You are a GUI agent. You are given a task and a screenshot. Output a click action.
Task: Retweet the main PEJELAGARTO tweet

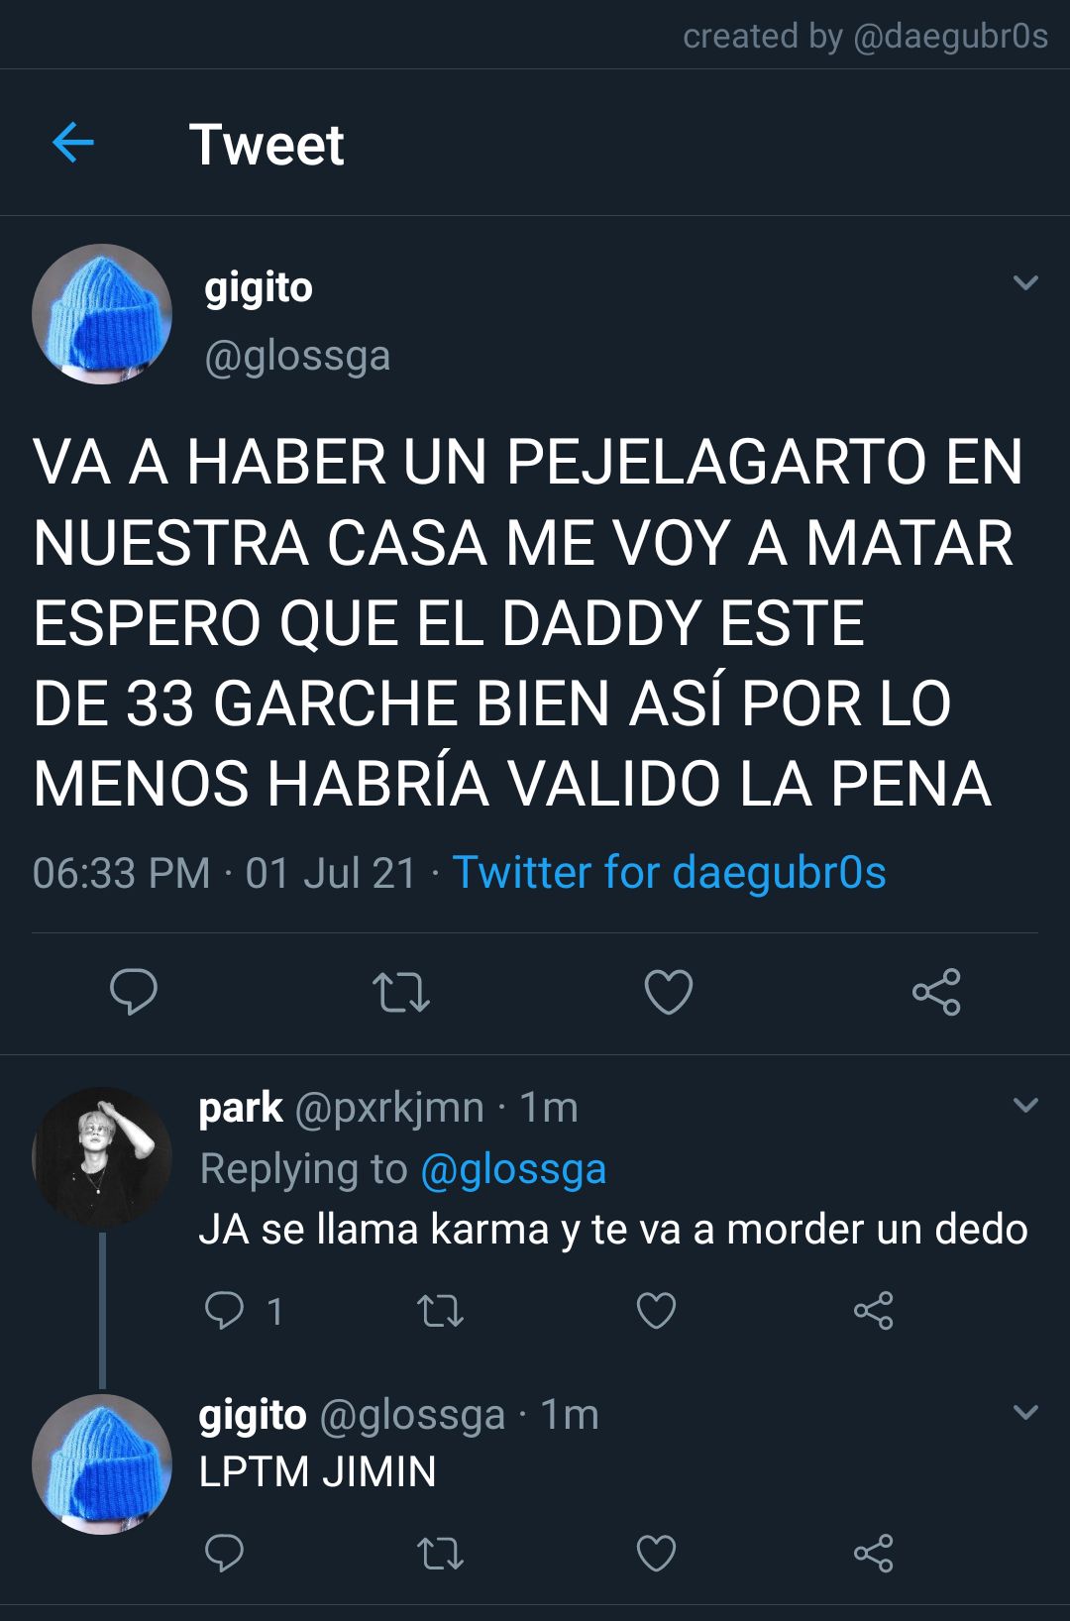click(401, 992)
